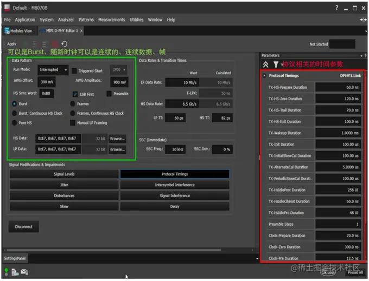Click Browse for HS Data
Viewport: 369px width, 281px height.
pyautogui.click(x=117, y=139)
